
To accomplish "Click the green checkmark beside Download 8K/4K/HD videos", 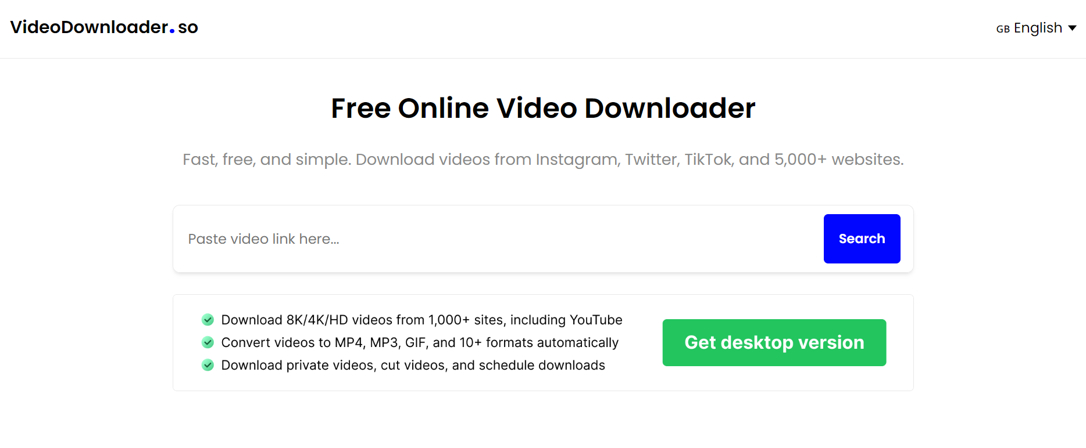I will pyautogui.click(x=208, y=320).
